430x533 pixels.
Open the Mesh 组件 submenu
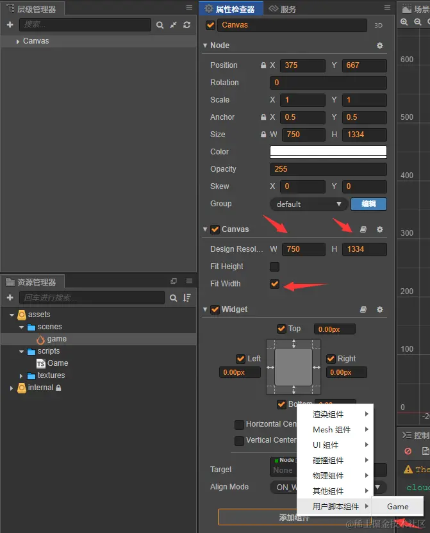335,429
